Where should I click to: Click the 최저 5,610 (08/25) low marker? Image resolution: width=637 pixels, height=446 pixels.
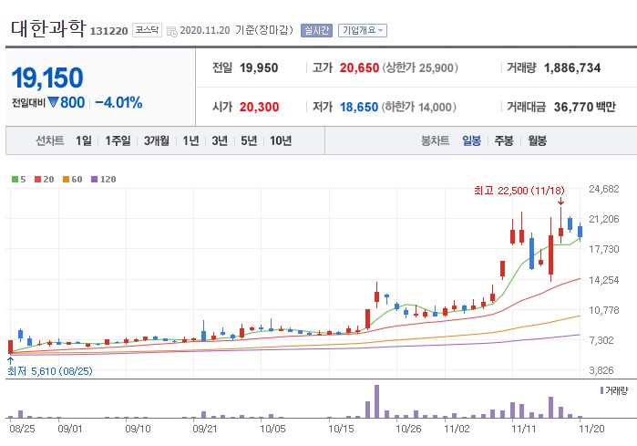[x=49, y=371]
